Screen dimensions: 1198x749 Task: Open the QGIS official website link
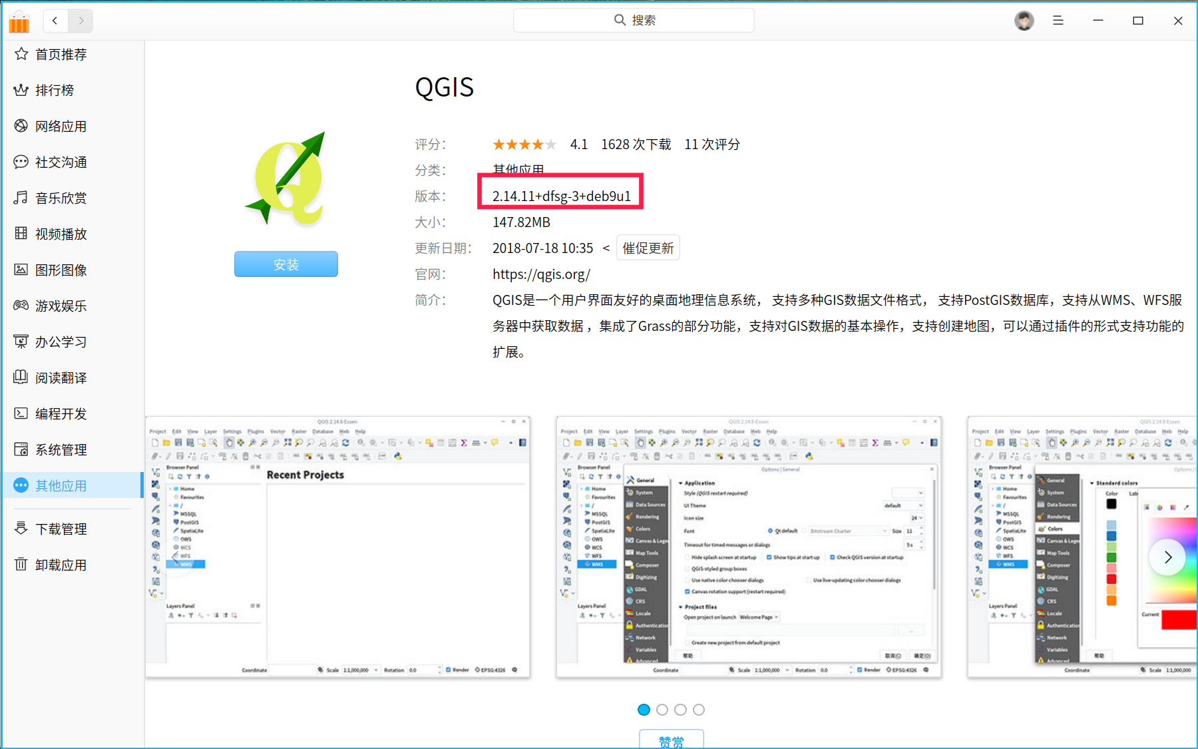tap(542, 274)
